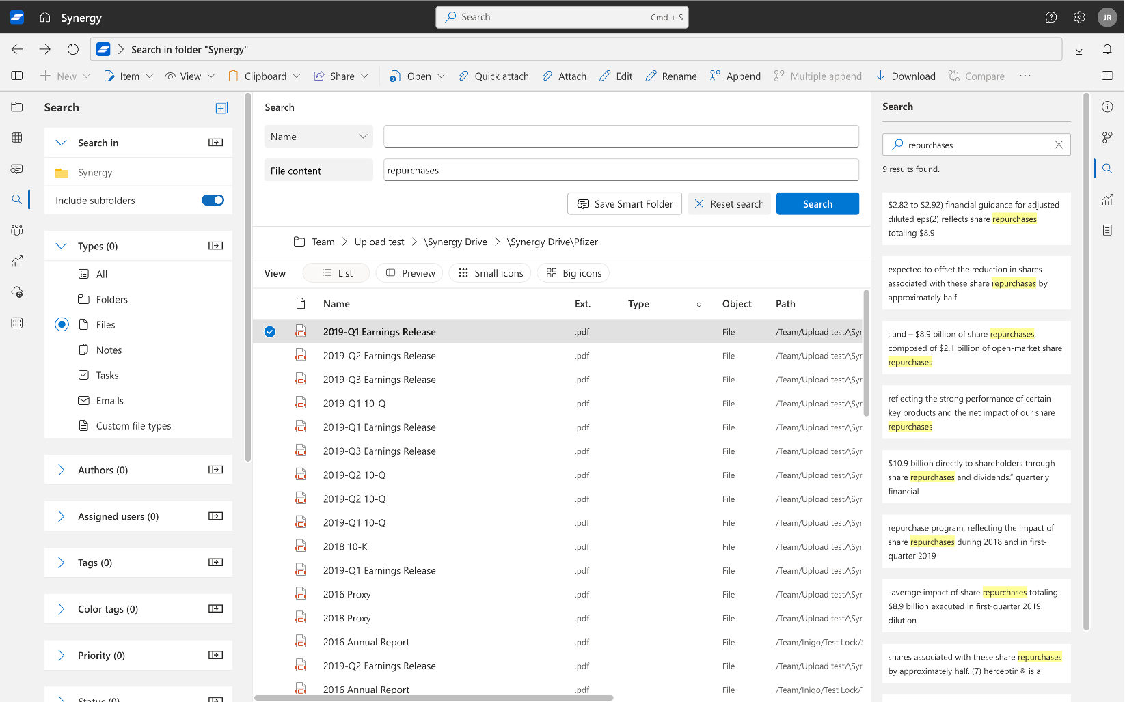Add new search with plus icon
Viewport: 1125px width, 702px height.
point(221,108)
